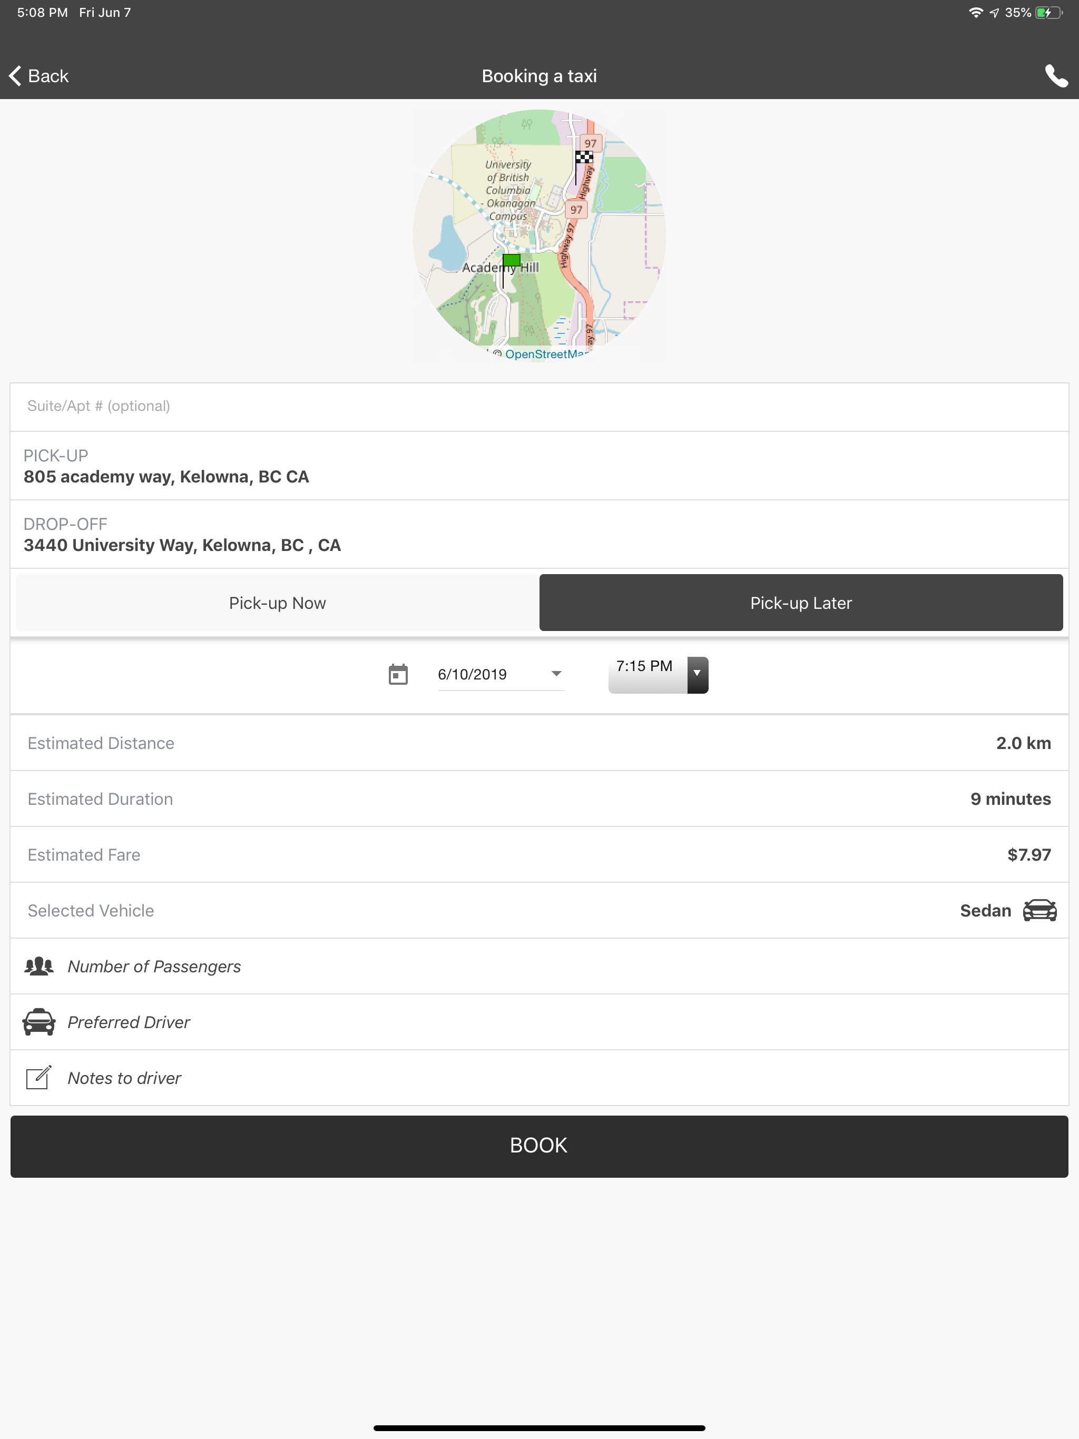Tap the Selected Vehicle label

(91, 911)
